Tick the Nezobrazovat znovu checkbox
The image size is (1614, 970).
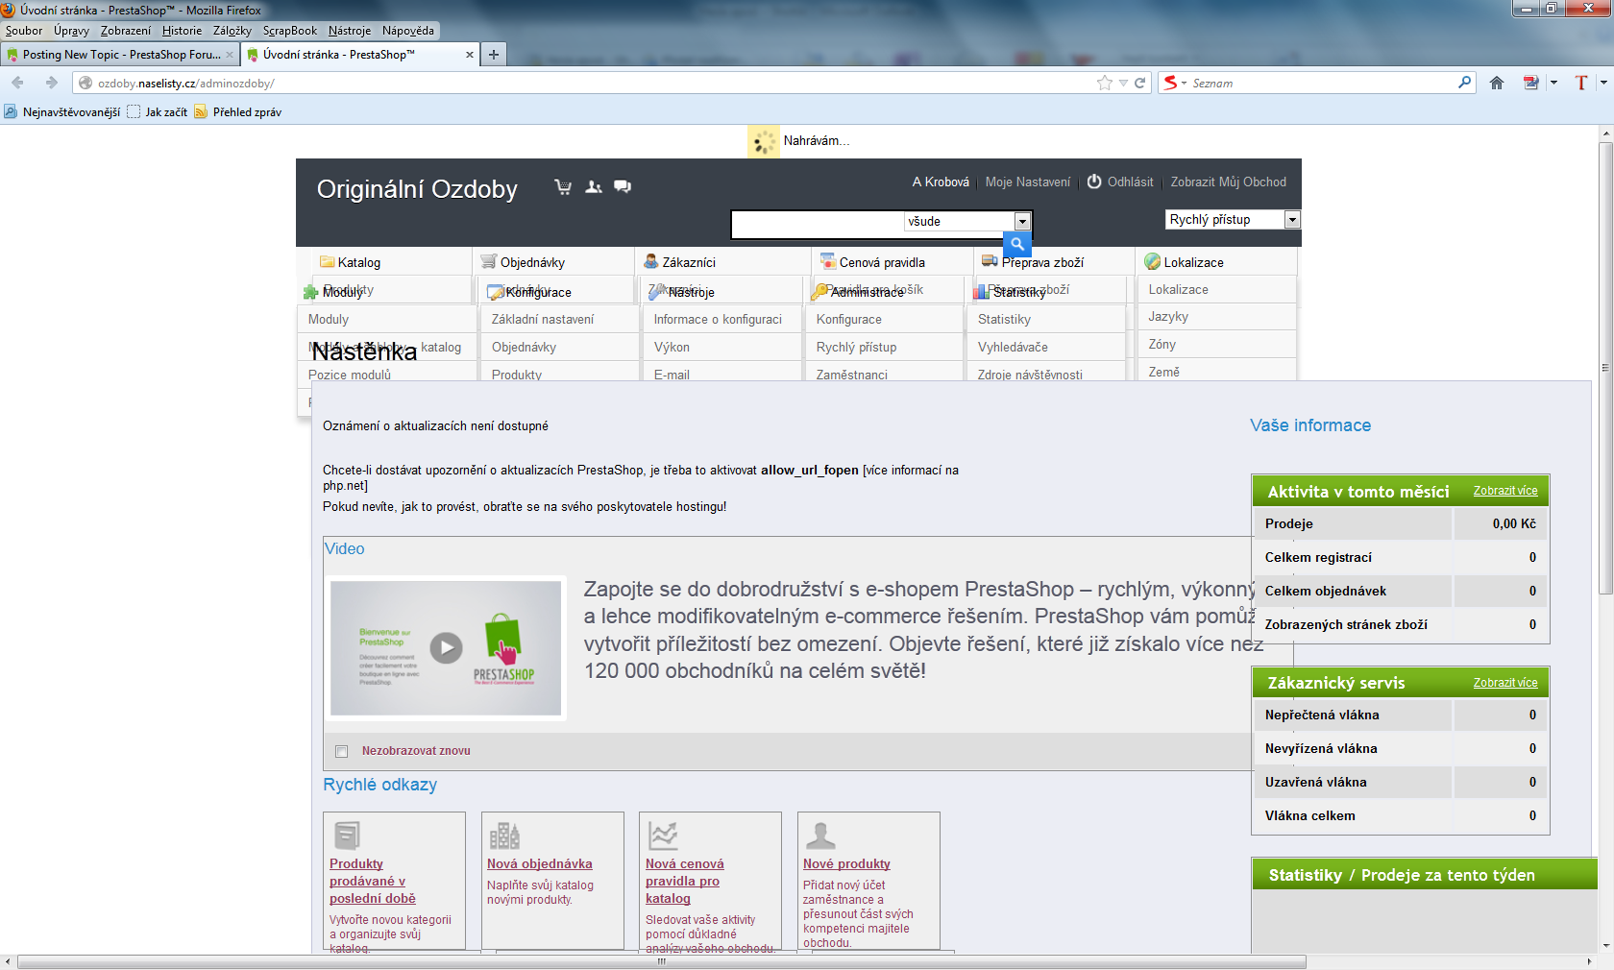[x=341, y=751]
